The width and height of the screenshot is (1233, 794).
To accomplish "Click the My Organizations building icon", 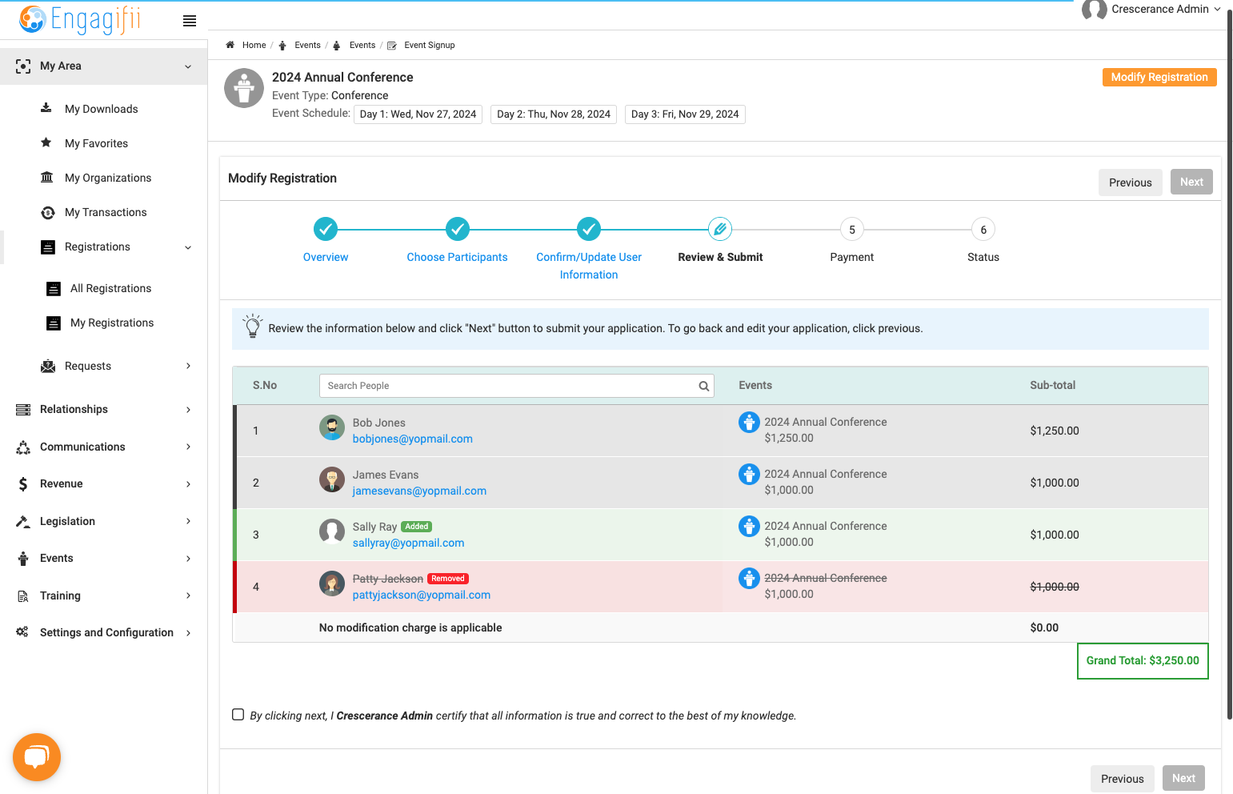I will click(47, 177).
